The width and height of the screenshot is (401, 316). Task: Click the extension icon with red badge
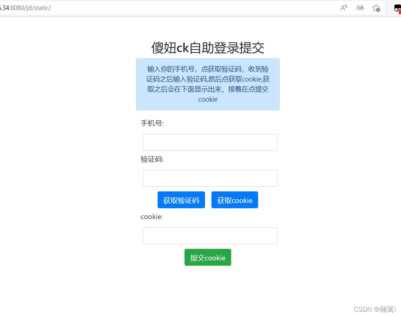pos(397,9)
